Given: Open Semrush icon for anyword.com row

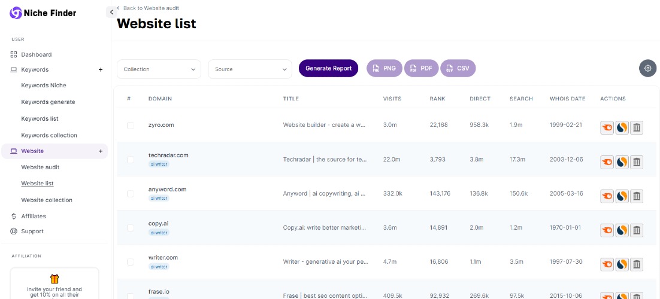Looking at the screenshot, I should [x=607, y=196].
